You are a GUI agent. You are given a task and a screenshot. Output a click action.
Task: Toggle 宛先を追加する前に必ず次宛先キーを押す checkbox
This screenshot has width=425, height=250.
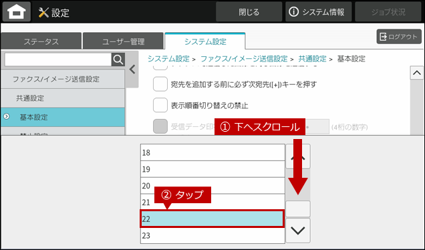[160, 84]
